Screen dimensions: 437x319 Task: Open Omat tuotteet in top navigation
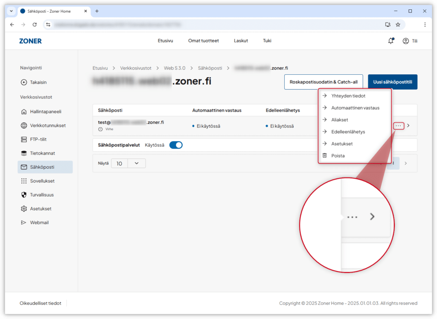[204, 41]
